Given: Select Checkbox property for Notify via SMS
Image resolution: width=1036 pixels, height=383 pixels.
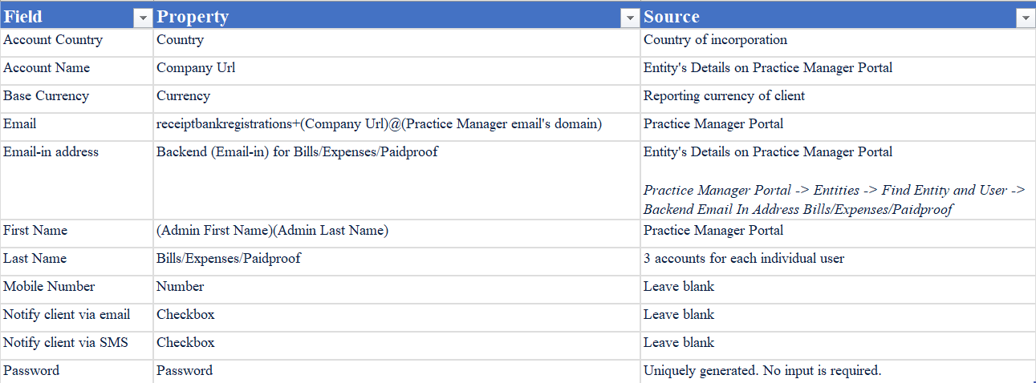Looking at the screenshot, I should [396, 345].
